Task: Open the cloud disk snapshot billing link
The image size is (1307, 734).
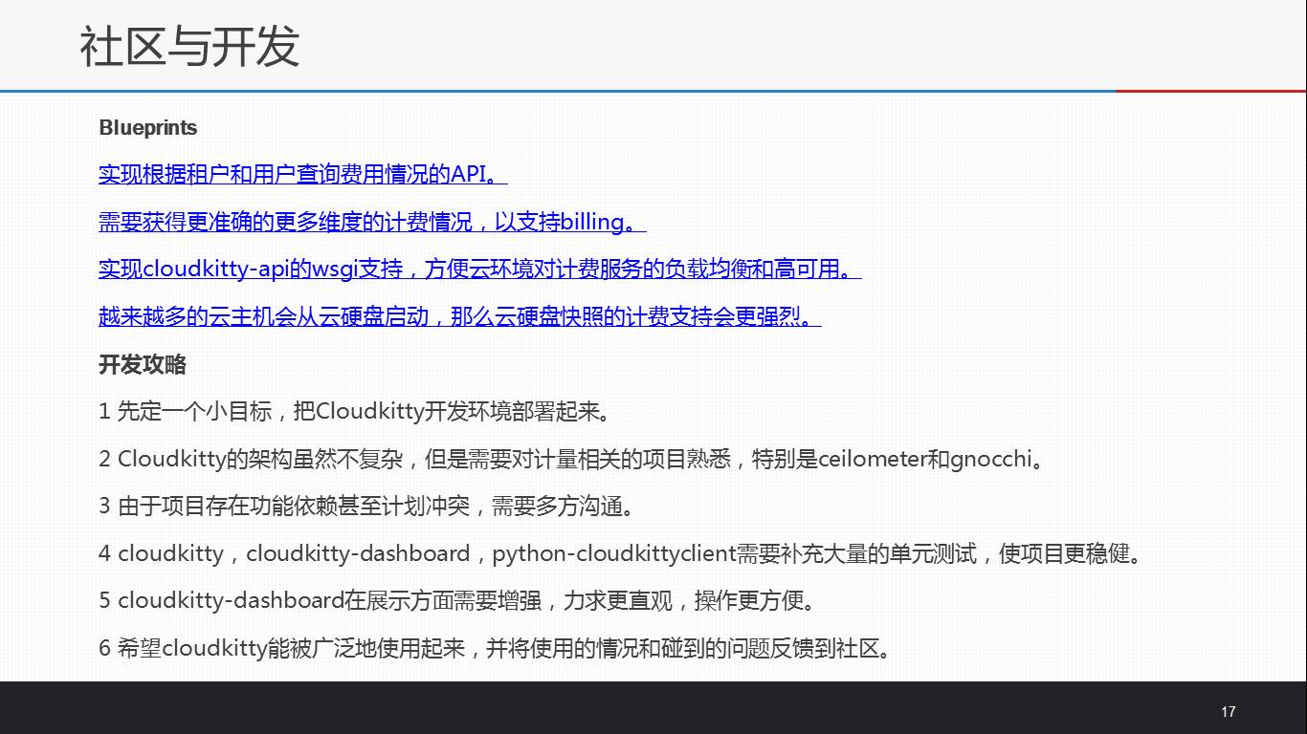Action: (x=460, y=316)
